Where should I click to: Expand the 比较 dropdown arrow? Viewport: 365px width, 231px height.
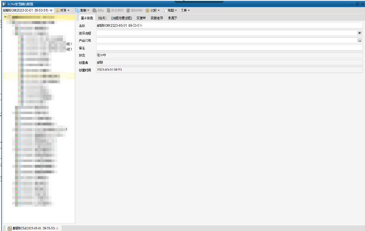pyautogui.click(x=159, y=10)
